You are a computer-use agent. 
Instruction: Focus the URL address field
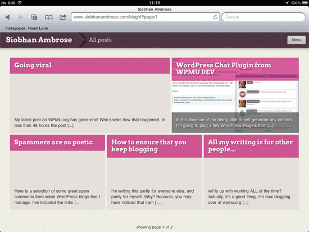[x=146, y=17]
